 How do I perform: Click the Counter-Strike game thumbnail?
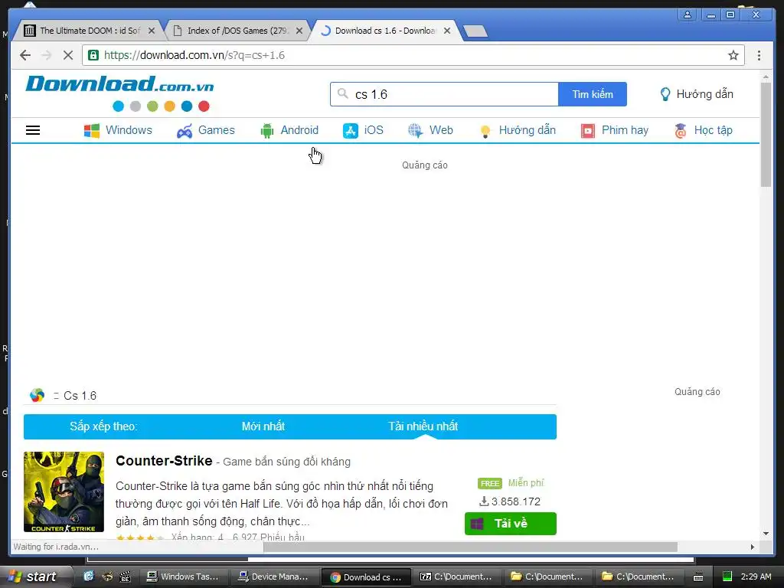pyautogui.click(x=64, y=492)
